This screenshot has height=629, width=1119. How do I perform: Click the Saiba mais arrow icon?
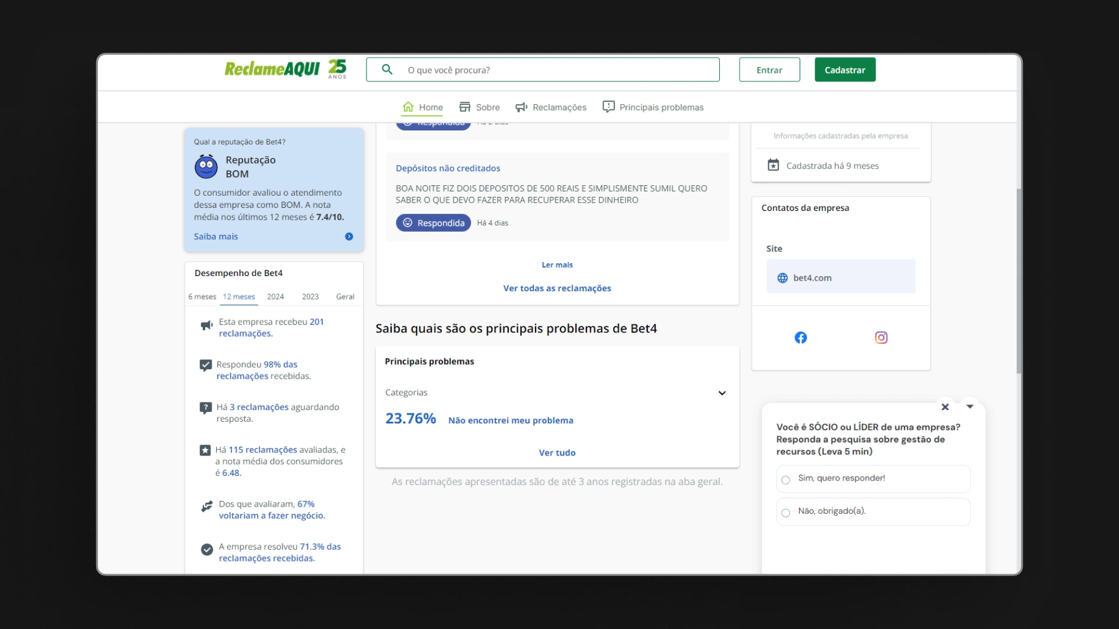[349, 236]
